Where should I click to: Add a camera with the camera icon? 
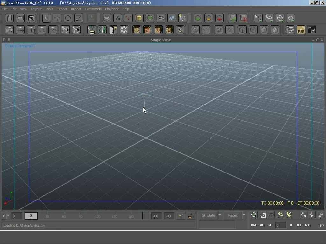point(161,18)
